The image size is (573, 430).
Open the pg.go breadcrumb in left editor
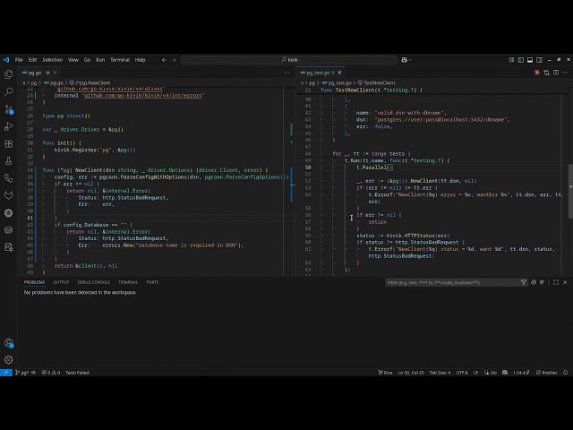(54, 83)
